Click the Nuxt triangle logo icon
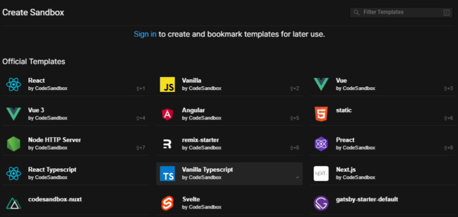The height and width of the screenshot is (217, 458). click(x=14, y=203)
